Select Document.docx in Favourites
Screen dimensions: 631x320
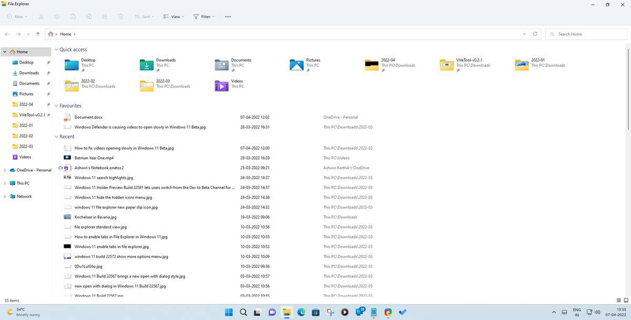coord(88,117)
